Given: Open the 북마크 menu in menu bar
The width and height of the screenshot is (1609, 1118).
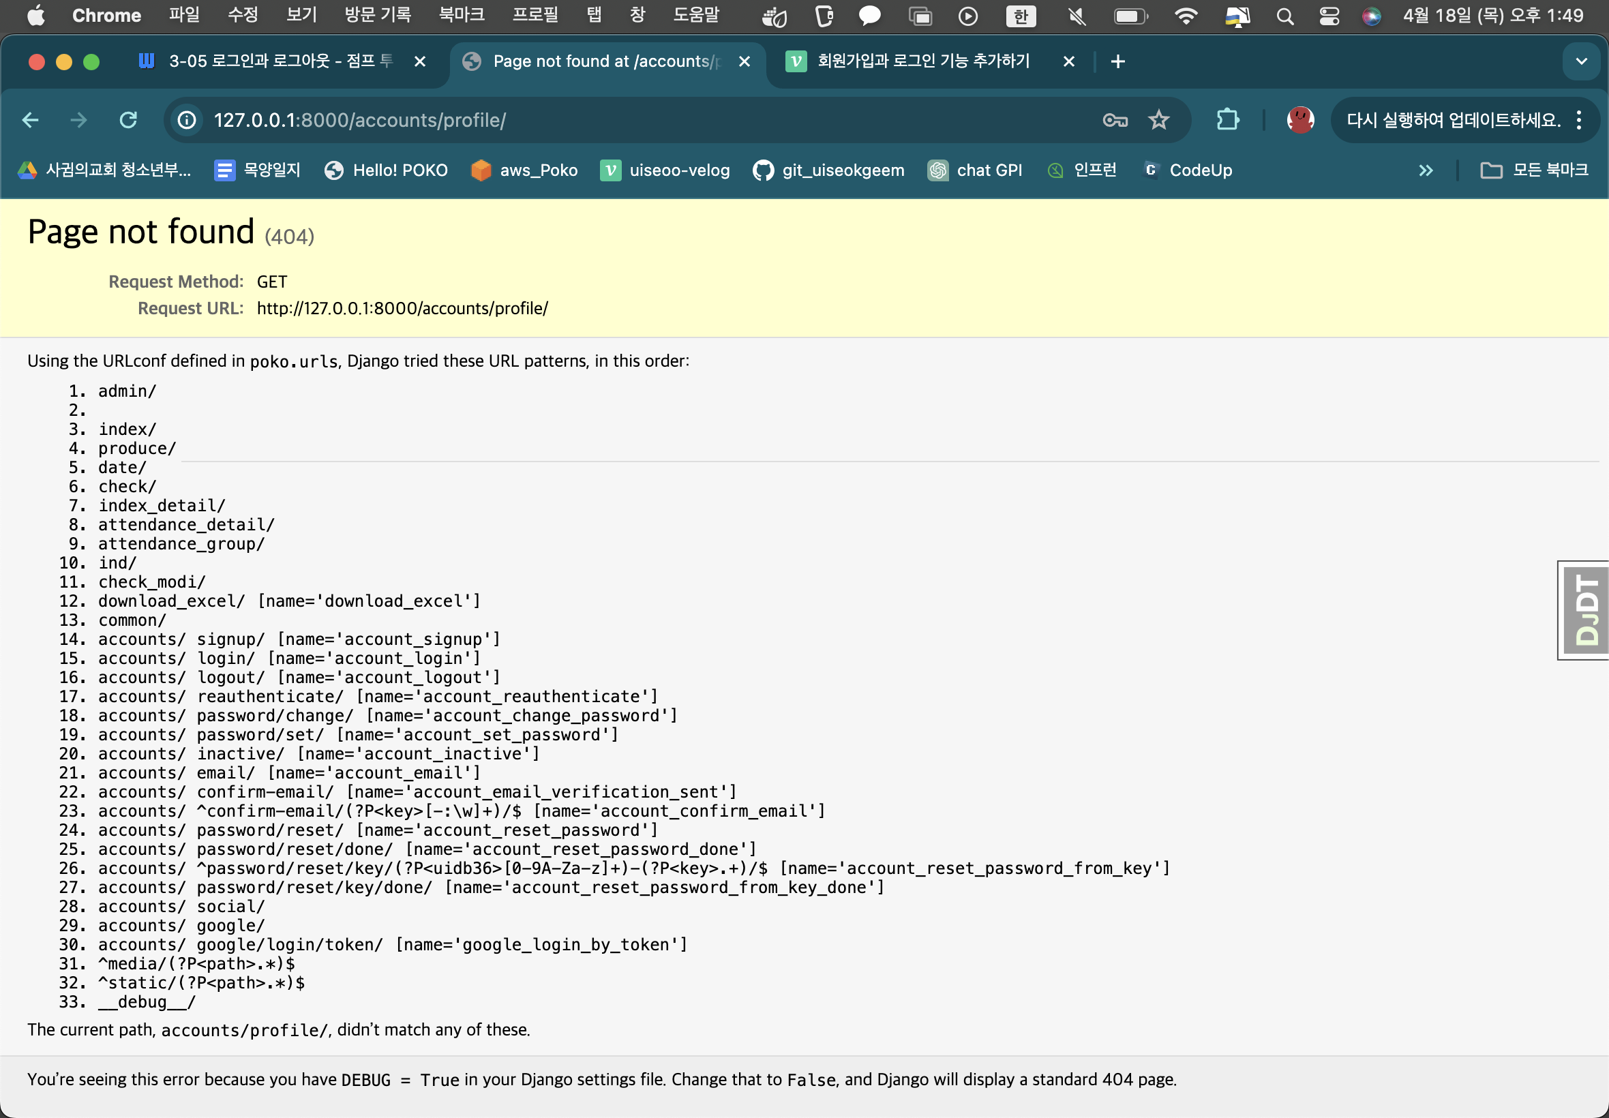Looking at the screenshot, I should pos(461,16).
